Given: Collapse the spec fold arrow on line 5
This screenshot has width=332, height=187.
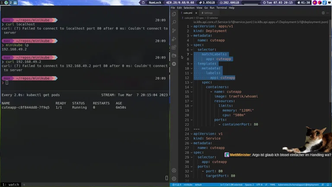Looking at the screenshot, I should 191,45.
